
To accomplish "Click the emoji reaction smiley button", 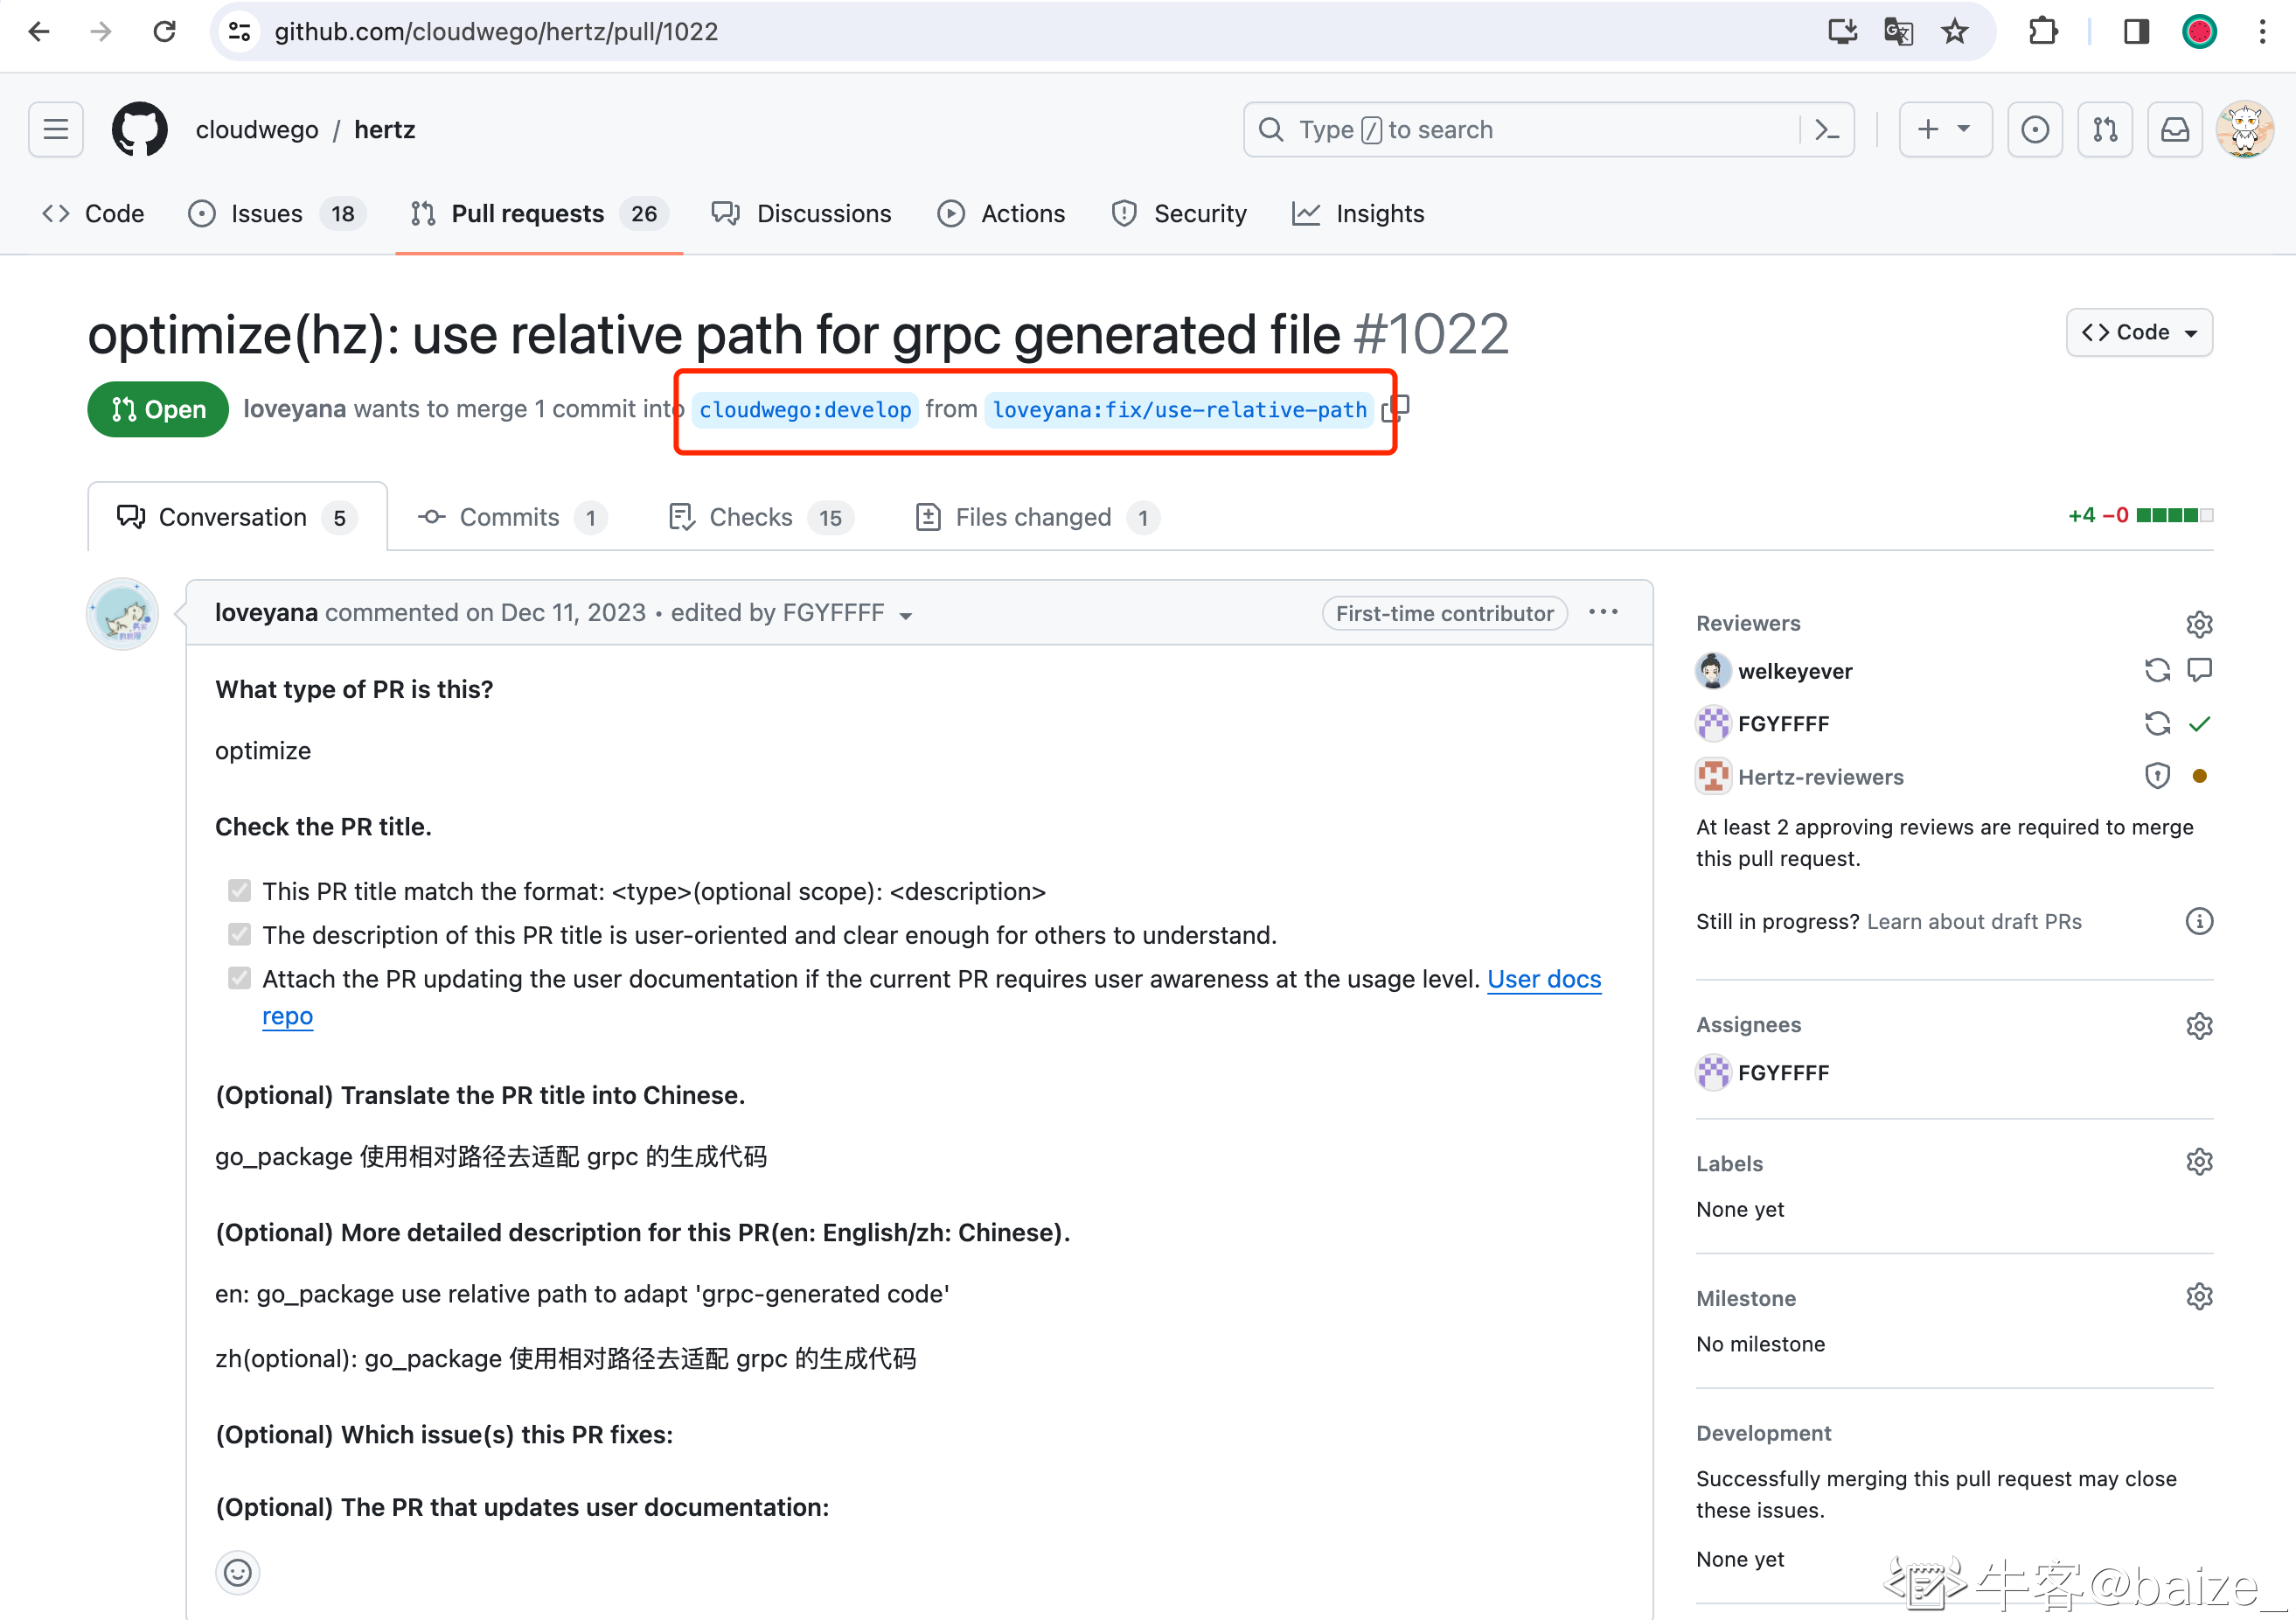I will tap(237, 1573).
